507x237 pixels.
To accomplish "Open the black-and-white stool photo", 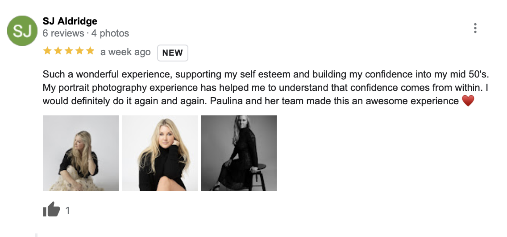I will coord(239,153).
